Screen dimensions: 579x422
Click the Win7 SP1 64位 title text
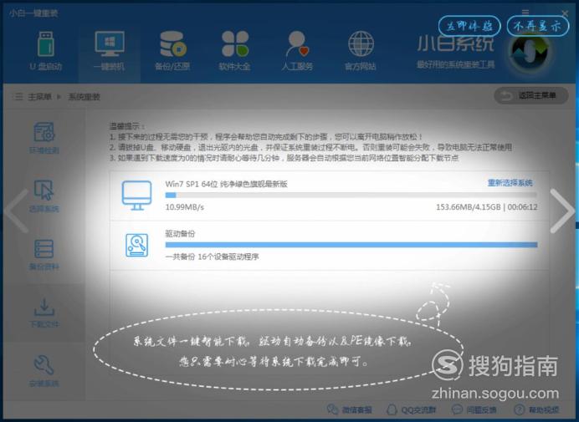coord(227,184)
